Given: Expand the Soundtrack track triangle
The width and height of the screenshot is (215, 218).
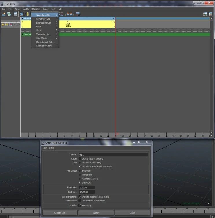Looking at the screenshot, I should tap(23, 34).
